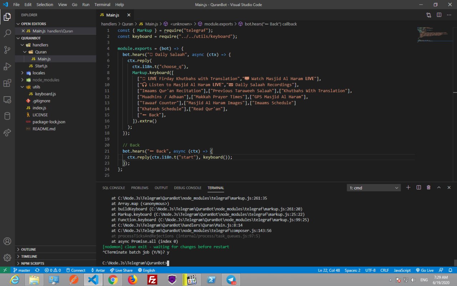This screenshot has width=457, height=286.
Task: Click the Synchronize Changes icon in status bar
Action: [x=37, y=270]
